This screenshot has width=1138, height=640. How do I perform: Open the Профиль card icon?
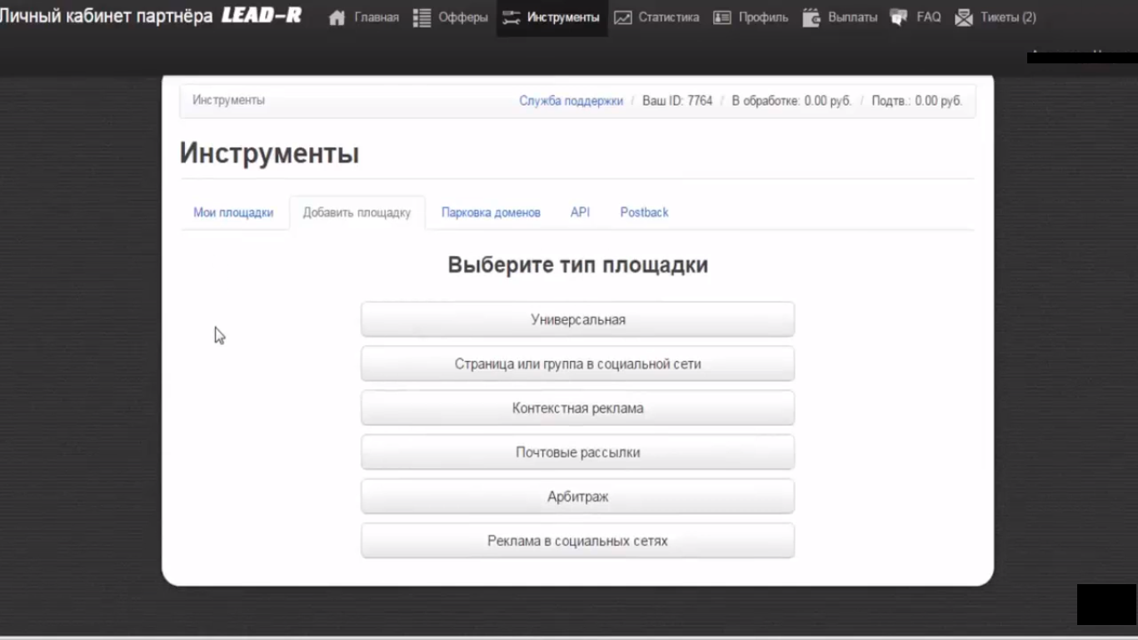click(721, 17)
